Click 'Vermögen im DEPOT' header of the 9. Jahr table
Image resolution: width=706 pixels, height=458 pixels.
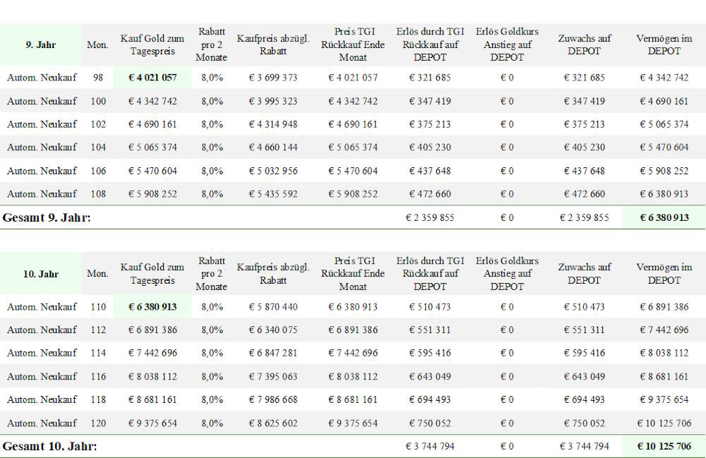point(664,44)
